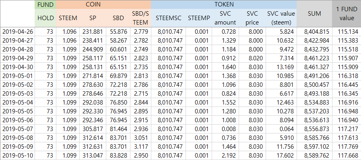Select the SBD/STEEM column header

141,18
